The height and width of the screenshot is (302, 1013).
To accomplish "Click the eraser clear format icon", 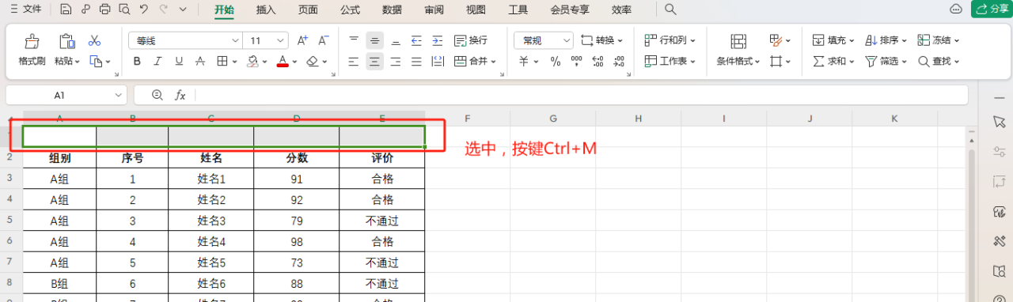I will 313,61.
